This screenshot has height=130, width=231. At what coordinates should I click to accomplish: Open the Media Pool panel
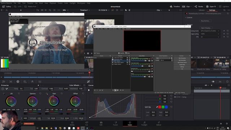tap(30, 6)
